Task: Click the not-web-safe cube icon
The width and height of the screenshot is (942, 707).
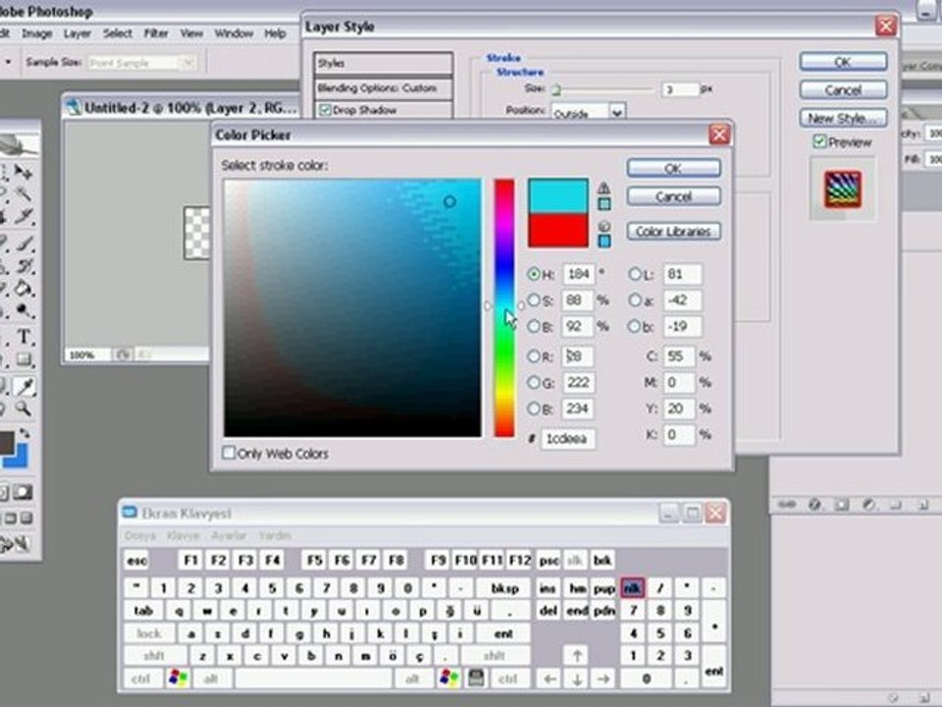Action: (604, 226)
